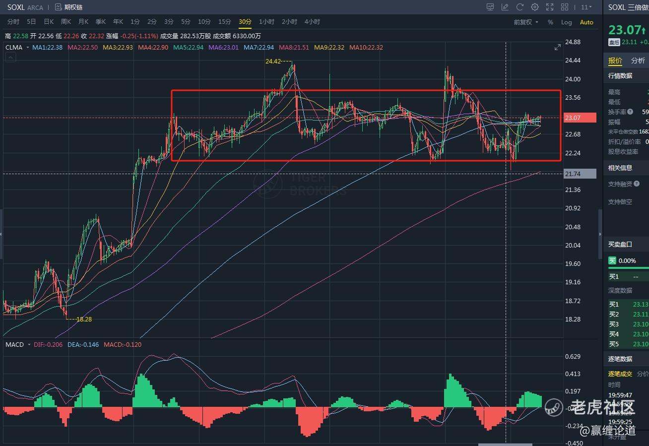Screen dimensions: 649x446
Task: Maximize the main chart pane arrows icon
Action: 558,47
